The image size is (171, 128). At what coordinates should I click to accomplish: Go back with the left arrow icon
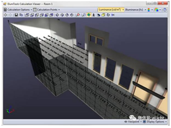coord(6,15)
